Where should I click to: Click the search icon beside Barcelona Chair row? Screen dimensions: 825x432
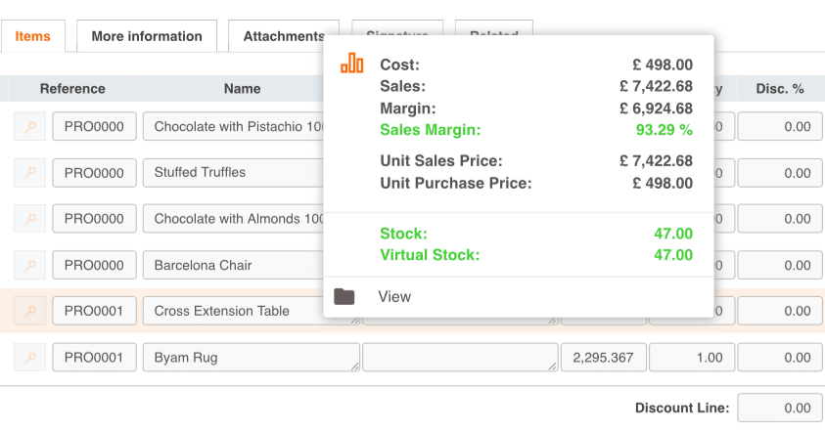coord(29,265)
